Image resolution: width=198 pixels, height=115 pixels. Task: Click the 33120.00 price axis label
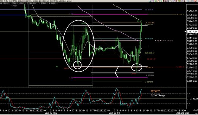(x=192, y=41)
